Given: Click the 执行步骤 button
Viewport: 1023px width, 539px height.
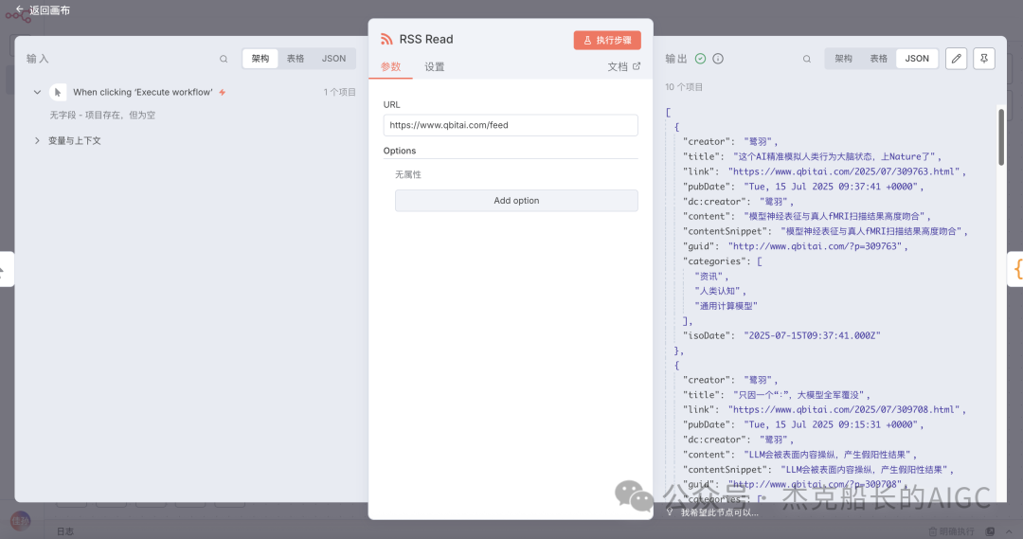Looking at the screenshot, I should 607,40.
